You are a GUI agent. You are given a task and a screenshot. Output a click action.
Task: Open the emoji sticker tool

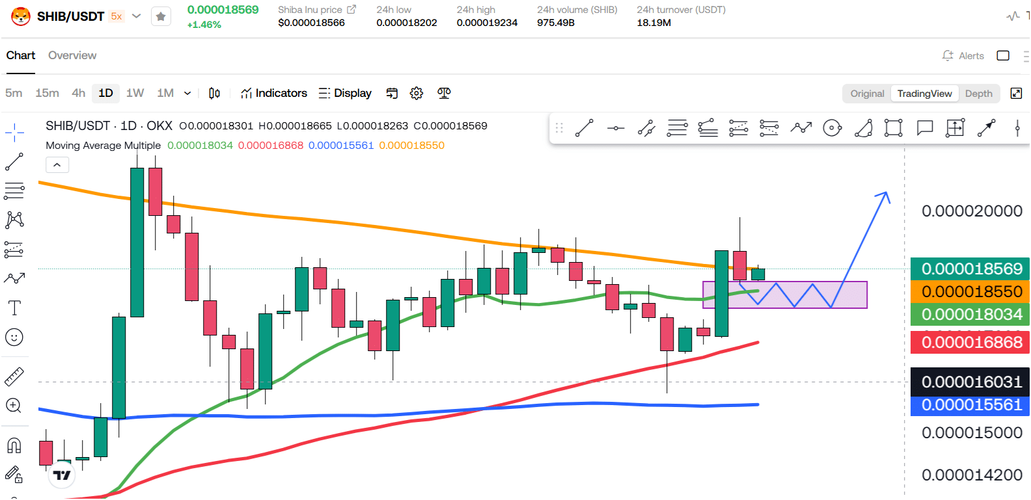pos(14,337)
